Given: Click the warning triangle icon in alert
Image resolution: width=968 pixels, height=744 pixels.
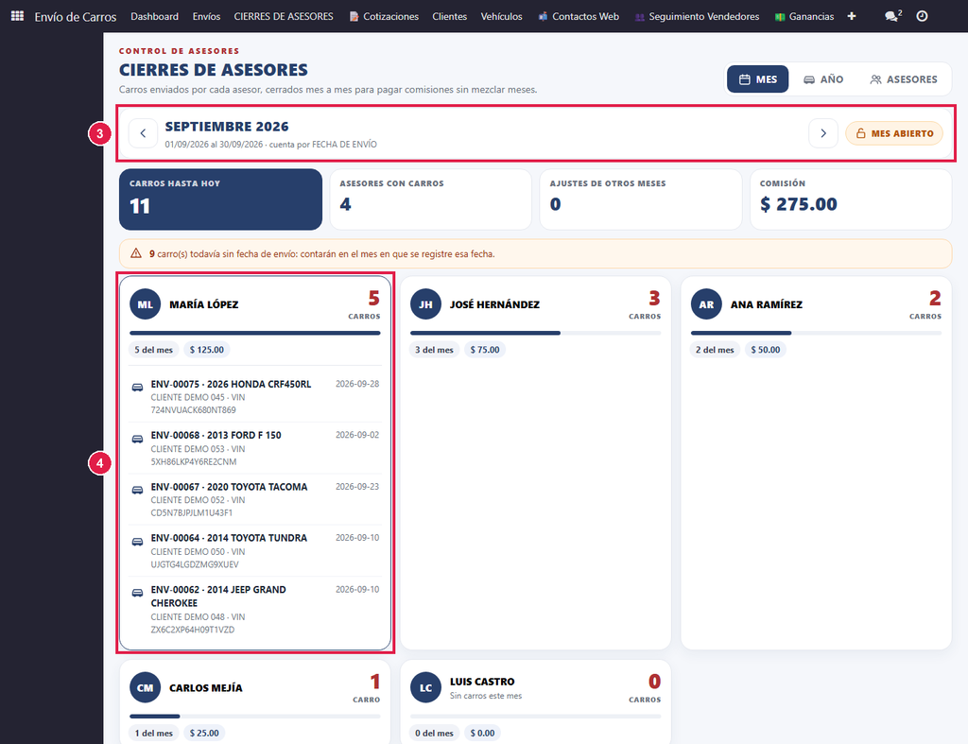Looking at the screenshot, I should 136,253.
